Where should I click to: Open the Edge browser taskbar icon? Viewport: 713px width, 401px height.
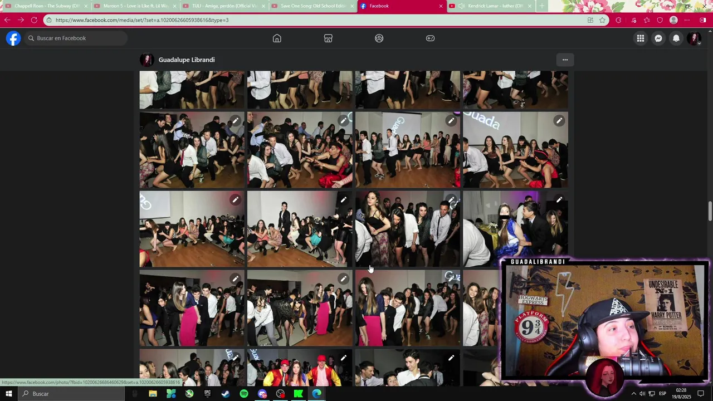[x=317, y=394]
